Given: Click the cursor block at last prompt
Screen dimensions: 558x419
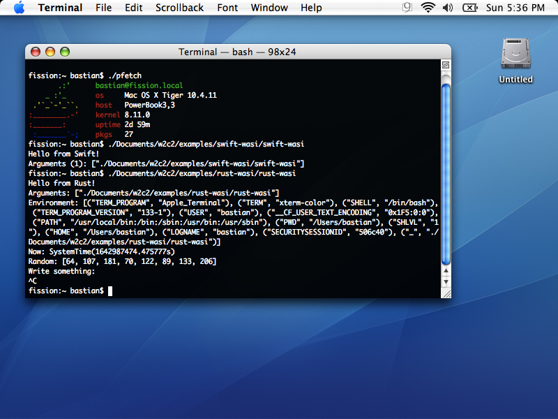Looking at the screenshot, I should (110, 291).
